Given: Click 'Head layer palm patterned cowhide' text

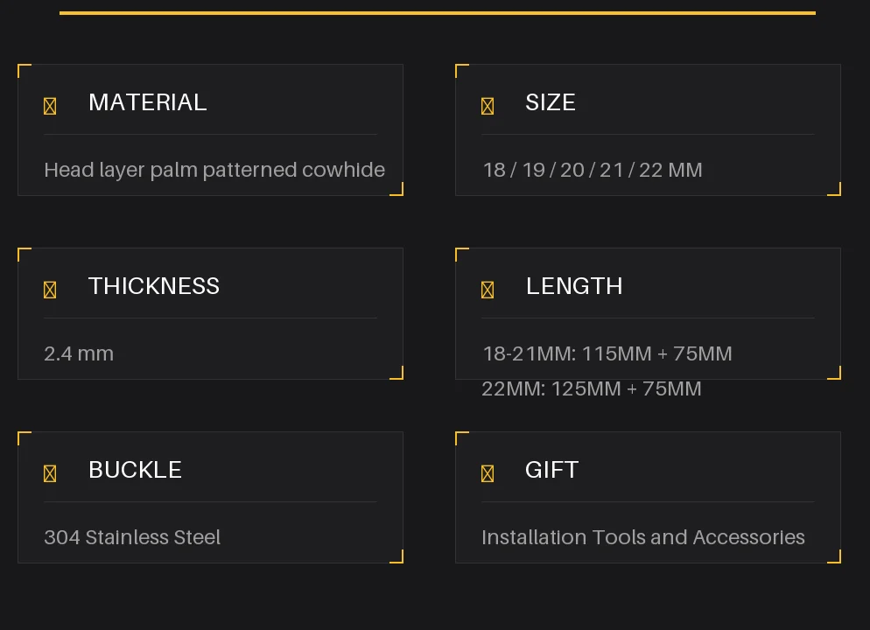Looking at the screenshot, I should click(214, 171).
